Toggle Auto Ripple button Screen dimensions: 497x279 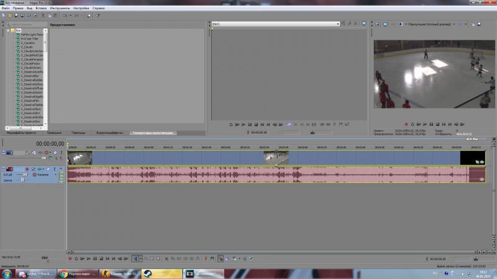click(x=234, y=259)
